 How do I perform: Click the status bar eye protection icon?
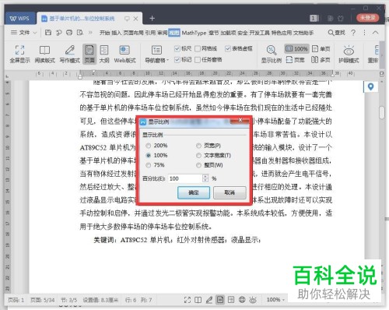point(253,300)
